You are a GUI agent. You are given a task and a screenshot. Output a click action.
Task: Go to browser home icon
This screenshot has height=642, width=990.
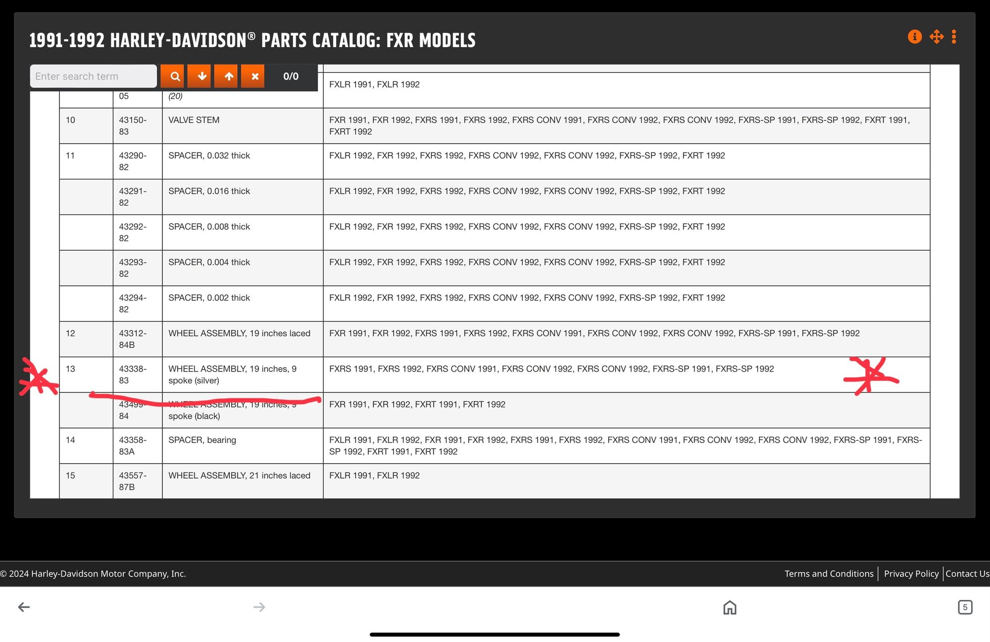(x=730, y=607)
